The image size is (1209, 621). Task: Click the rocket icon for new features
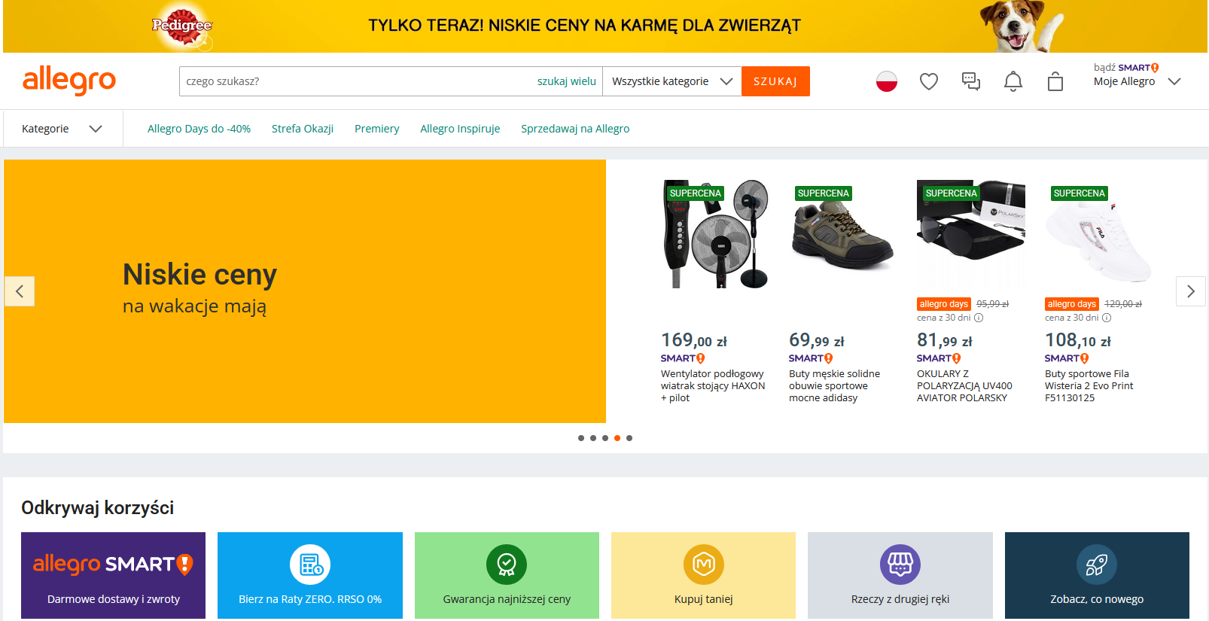pyautogui.click(x=1097, y=565)
